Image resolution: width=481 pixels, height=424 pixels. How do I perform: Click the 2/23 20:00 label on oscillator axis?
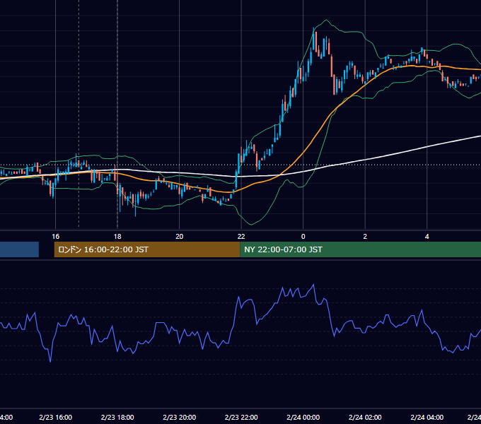(180, 417)
